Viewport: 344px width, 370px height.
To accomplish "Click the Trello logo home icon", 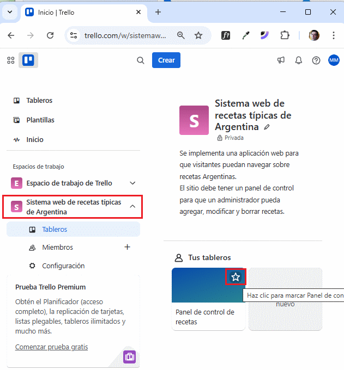I will point(28,60).
